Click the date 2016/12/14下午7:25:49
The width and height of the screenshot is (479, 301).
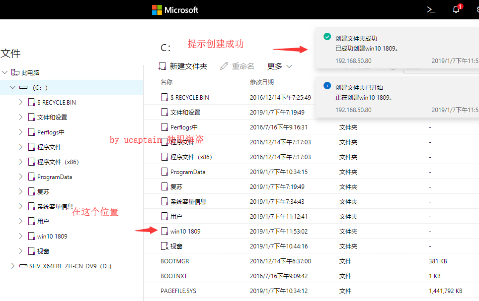280,98
